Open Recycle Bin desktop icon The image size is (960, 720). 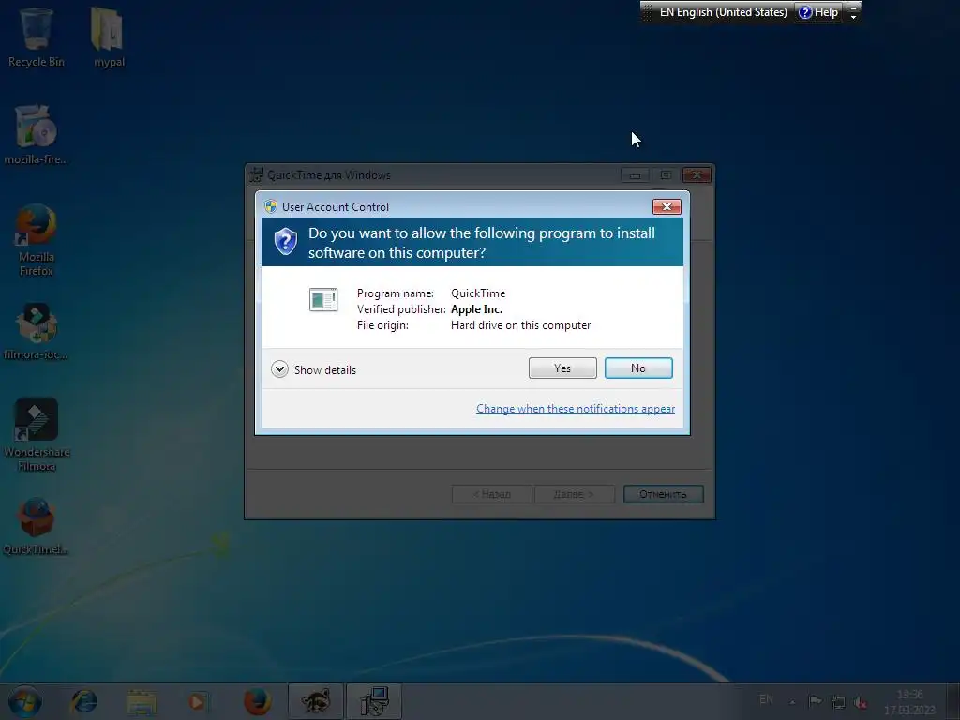tap(37, 37)
